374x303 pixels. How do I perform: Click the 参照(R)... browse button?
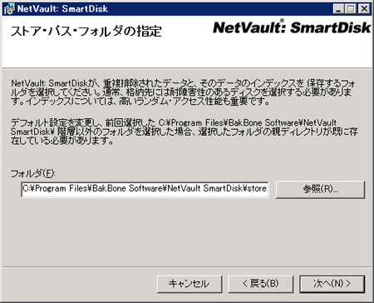point(320,190)
